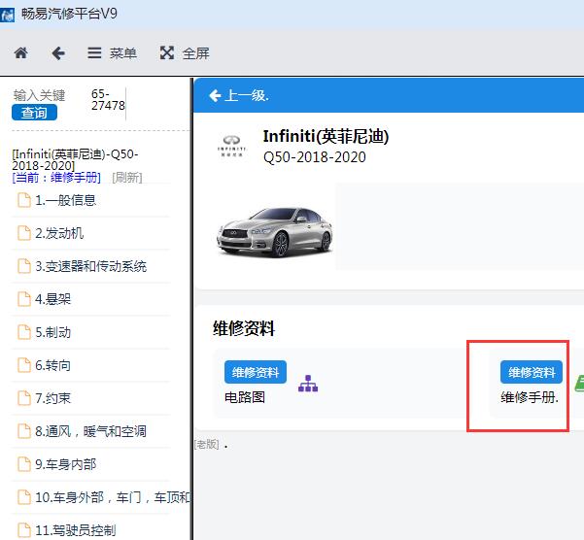Open chapter 8.通风，暖气和空调
Viewport: 584px width, 540px height.
(91, 431)
